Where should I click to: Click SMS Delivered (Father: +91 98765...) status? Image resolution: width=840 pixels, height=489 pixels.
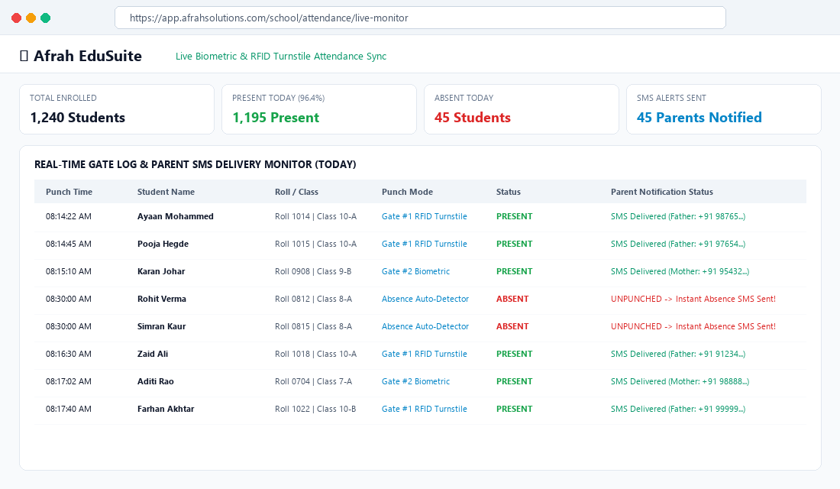click(678, 217)
